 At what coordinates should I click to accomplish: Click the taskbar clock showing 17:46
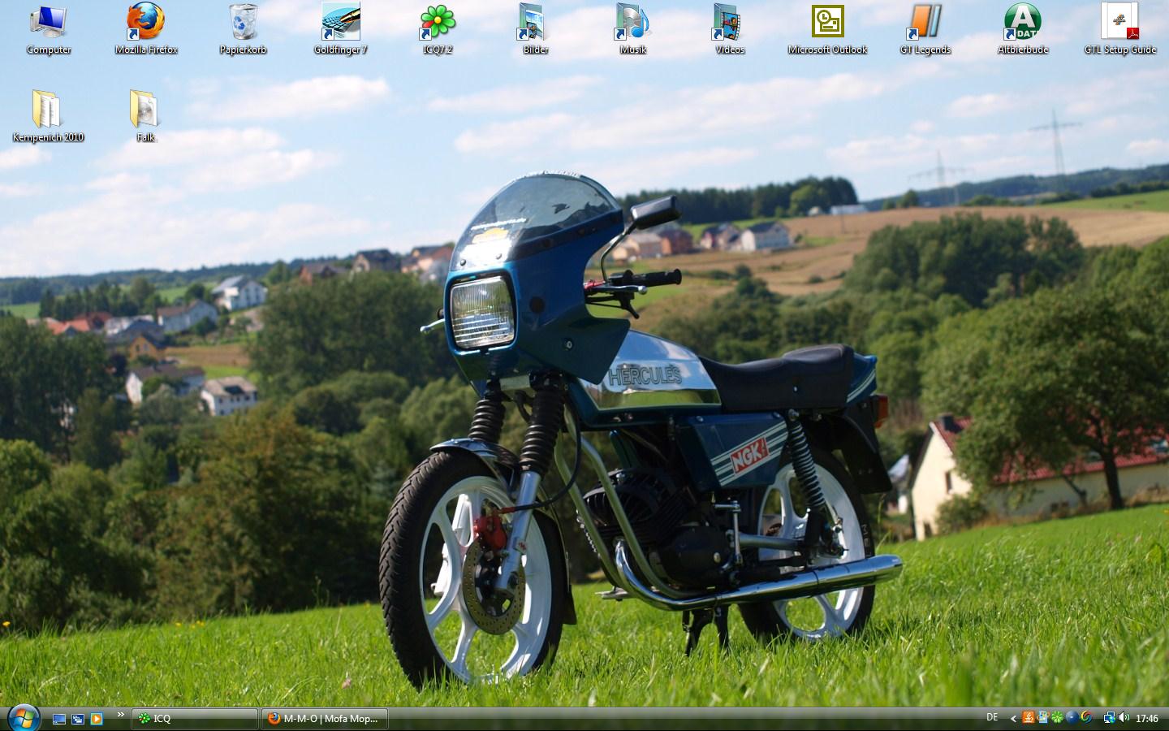pyautogui.click(x=1147, y=719)
